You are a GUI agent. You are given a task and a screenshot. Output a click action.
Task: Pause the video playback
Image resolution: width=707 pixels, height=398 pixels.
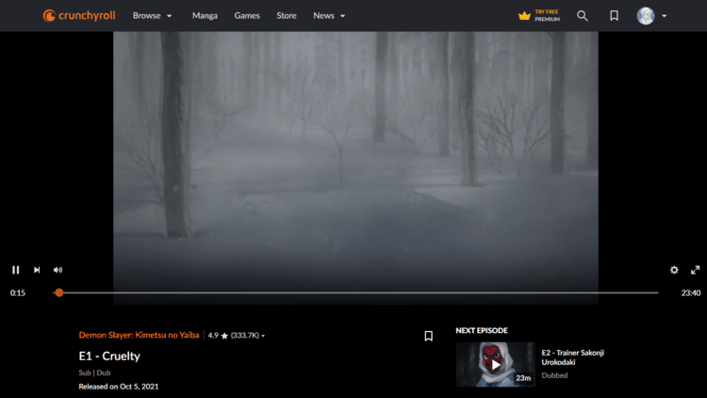tap(16, 270)
